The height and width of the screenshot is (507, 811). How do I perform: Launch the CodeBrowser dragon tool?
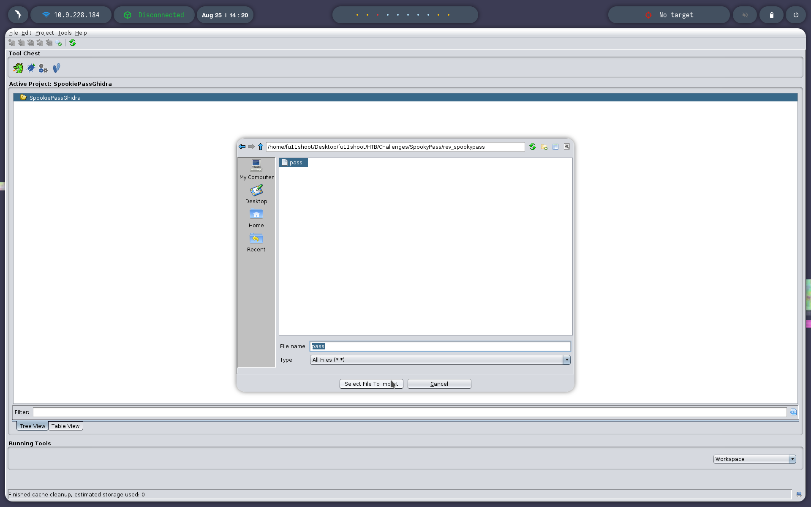point(18,68)
